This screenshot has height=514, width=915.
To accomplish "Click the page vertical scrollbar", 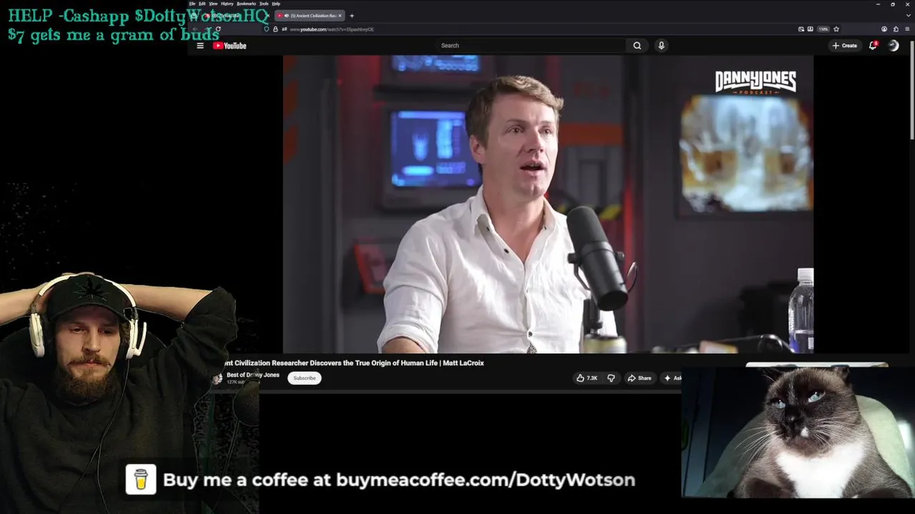I will click(x=912, y=89).
